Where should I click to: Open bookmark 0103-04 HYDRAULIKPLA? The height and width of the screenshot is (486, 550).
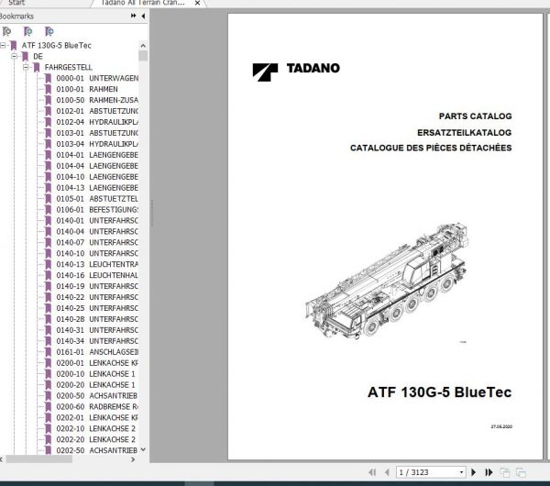(97, 144)
